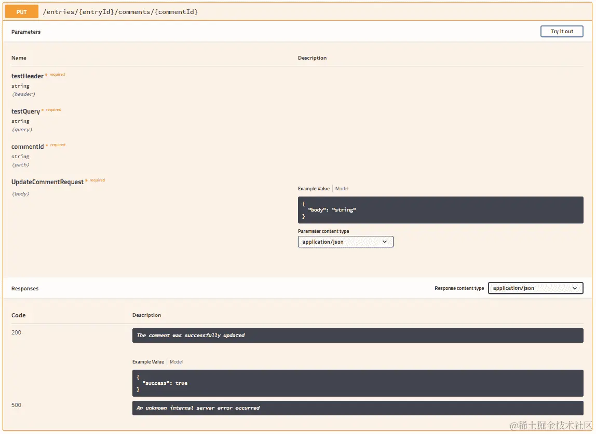596x434 pixels.
Task: Click the testHeader parameter name
Action: click(28, 76)
